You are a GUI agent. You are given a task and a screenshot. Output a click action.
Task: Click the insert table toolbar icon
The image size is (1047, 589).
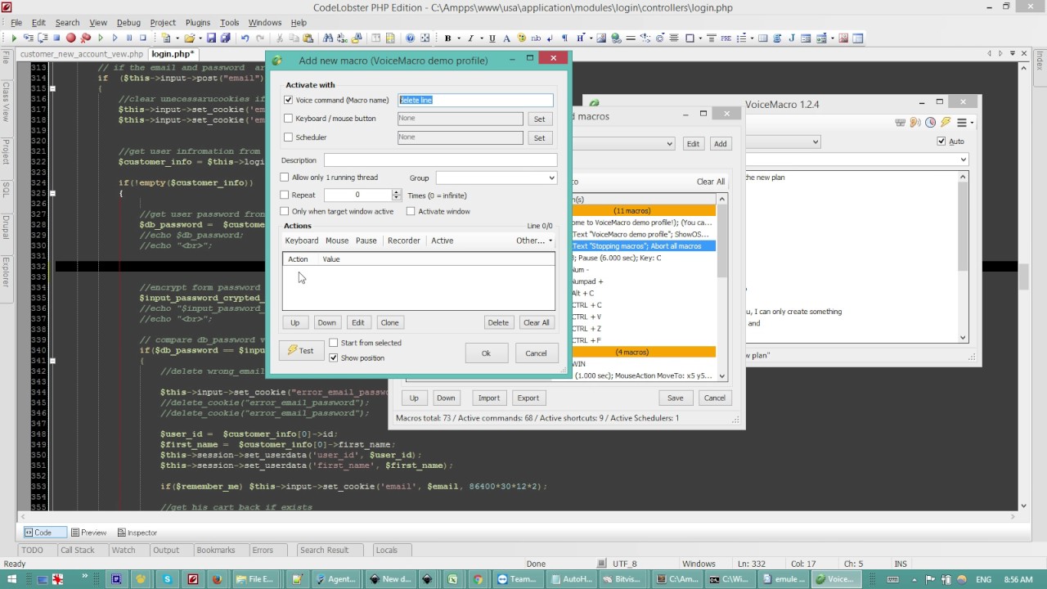pyautogui.click(x=763, y=38)
